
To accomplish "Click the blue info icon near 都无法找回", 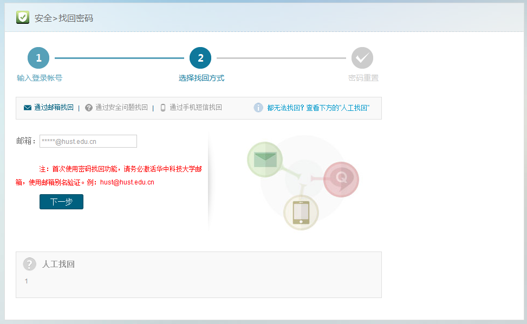I will click(258, 108).
